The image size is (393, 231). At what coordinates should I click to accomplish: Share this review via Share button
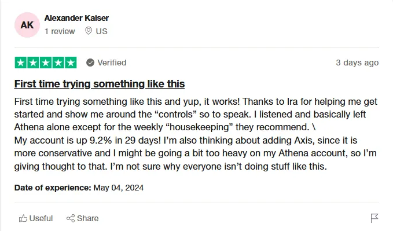coord(82,218)
